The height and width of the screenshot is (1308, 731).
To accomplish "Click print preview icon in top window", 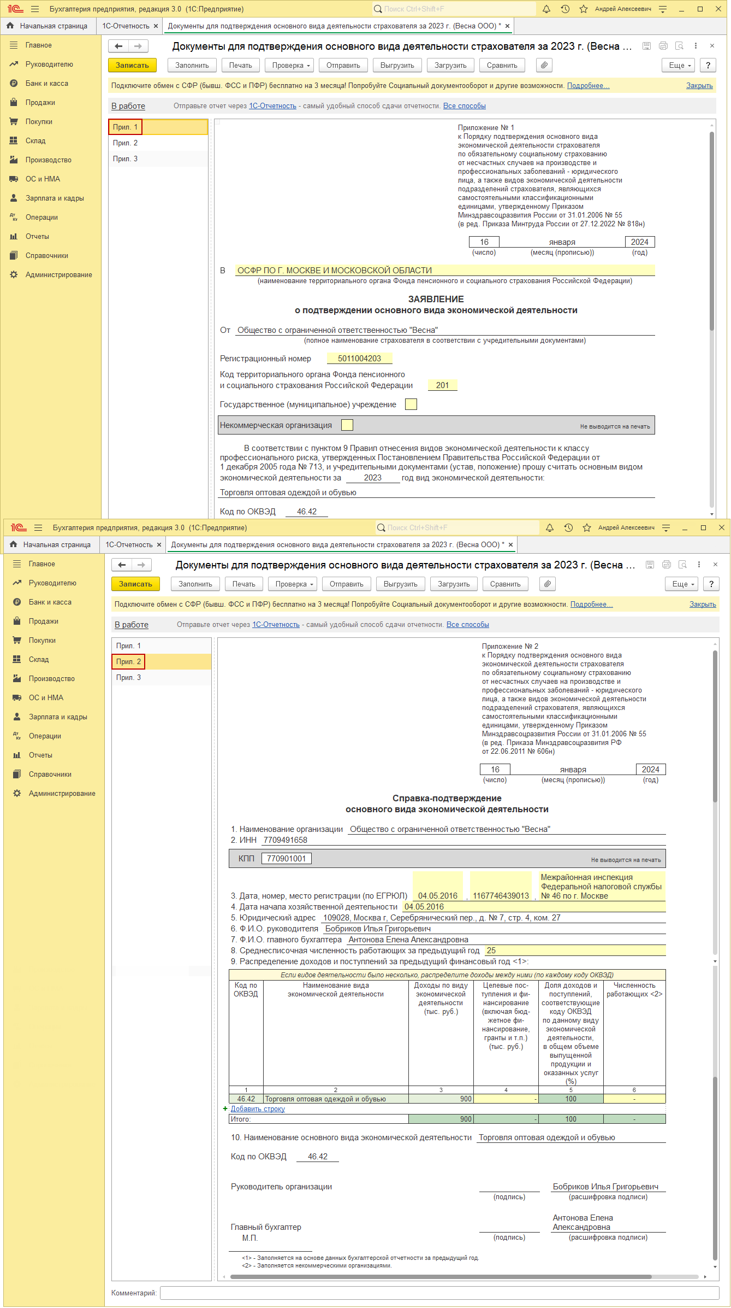I will [x=679, y=46].
